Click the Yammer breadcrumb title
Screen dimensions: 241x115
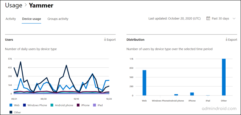click(41, 5)
